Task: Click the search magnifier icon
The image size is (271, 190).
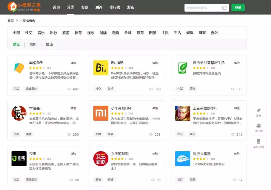Action: (224, 8)
